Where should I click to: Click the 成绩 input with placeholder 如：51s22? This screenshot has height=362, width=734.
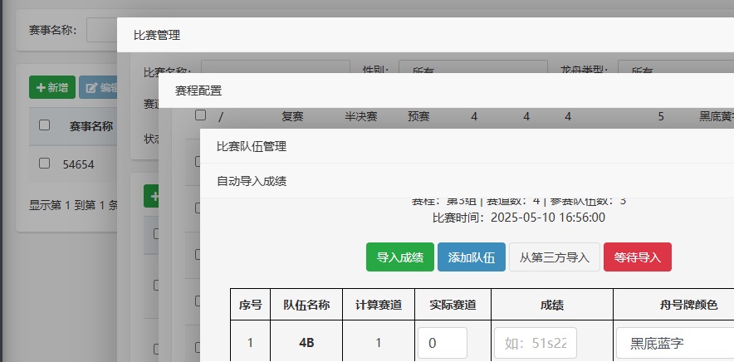point(536,343)
